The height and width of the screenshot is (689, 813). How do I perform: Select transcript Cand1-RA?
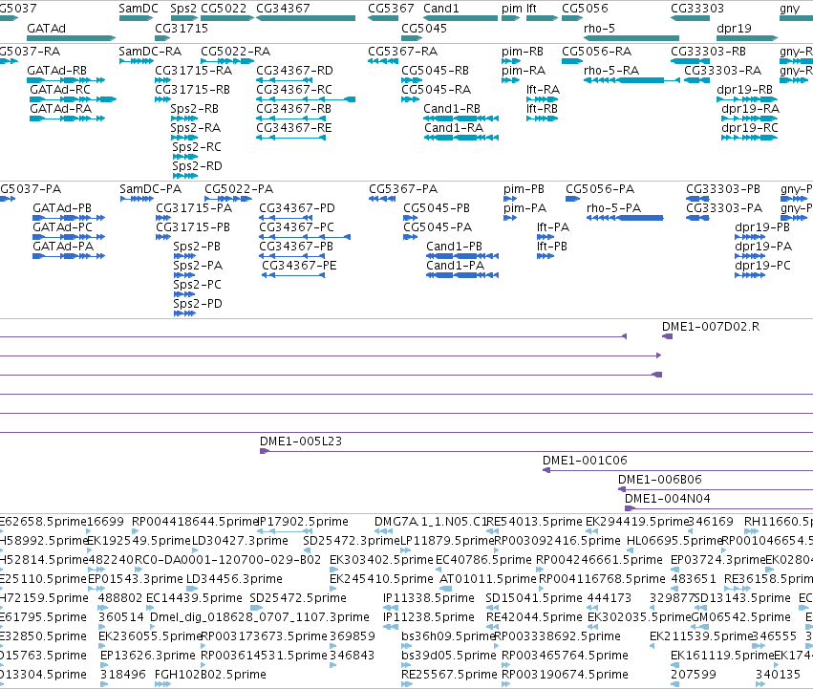pyautogui.click(x=461, y=138)
